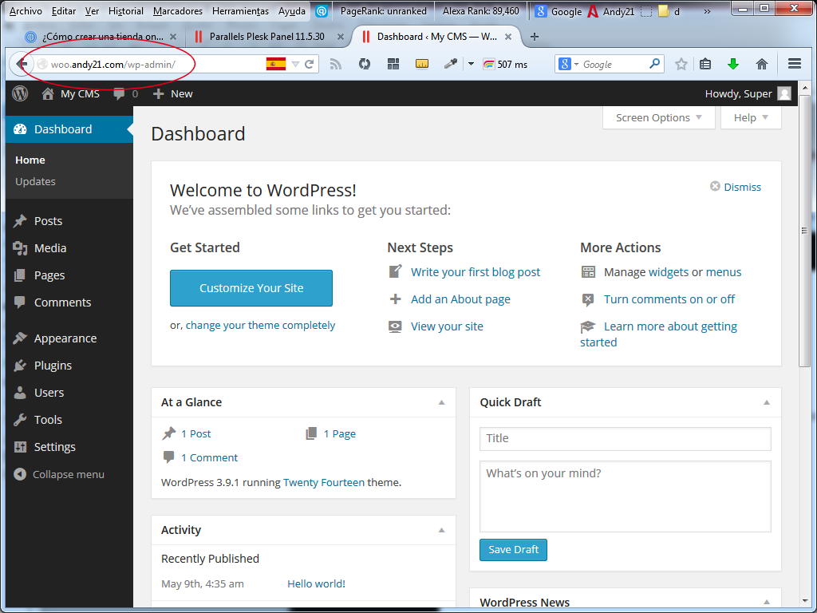Reload the page with refresh icon
This screenshot has height=613, width=817.
pyautogui.click(x=310, y=64)
